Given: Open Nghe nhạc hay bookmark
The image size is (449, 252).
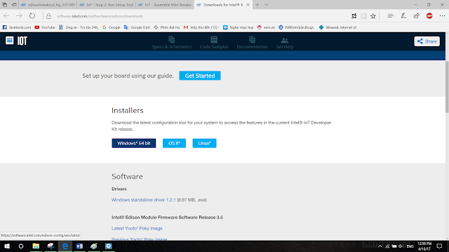Looking at the screenshot, I should coord(239,27).
